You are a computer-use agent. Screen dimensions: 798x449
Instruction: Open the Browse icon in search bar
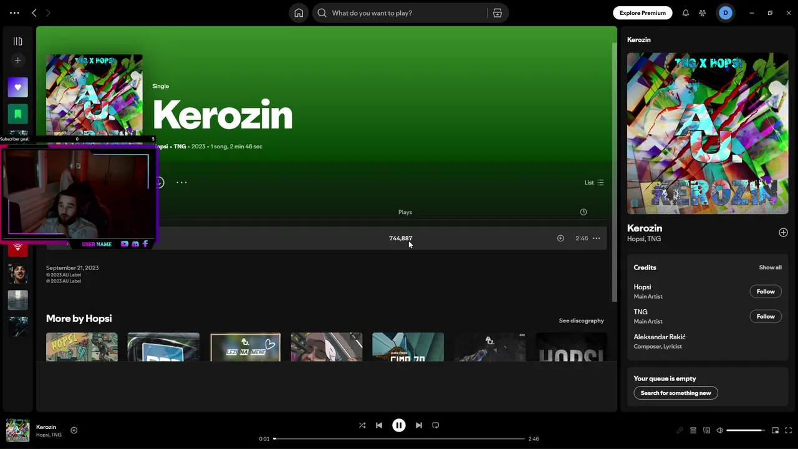[x=497, y=13]
